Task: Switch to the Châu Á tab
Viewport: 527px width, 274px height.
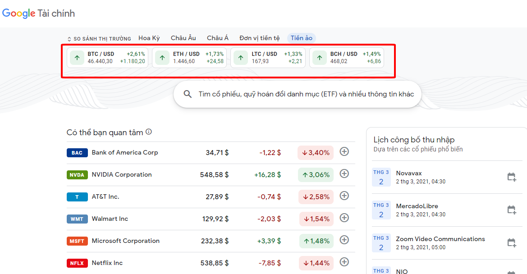Action: (x=217, y=38)
